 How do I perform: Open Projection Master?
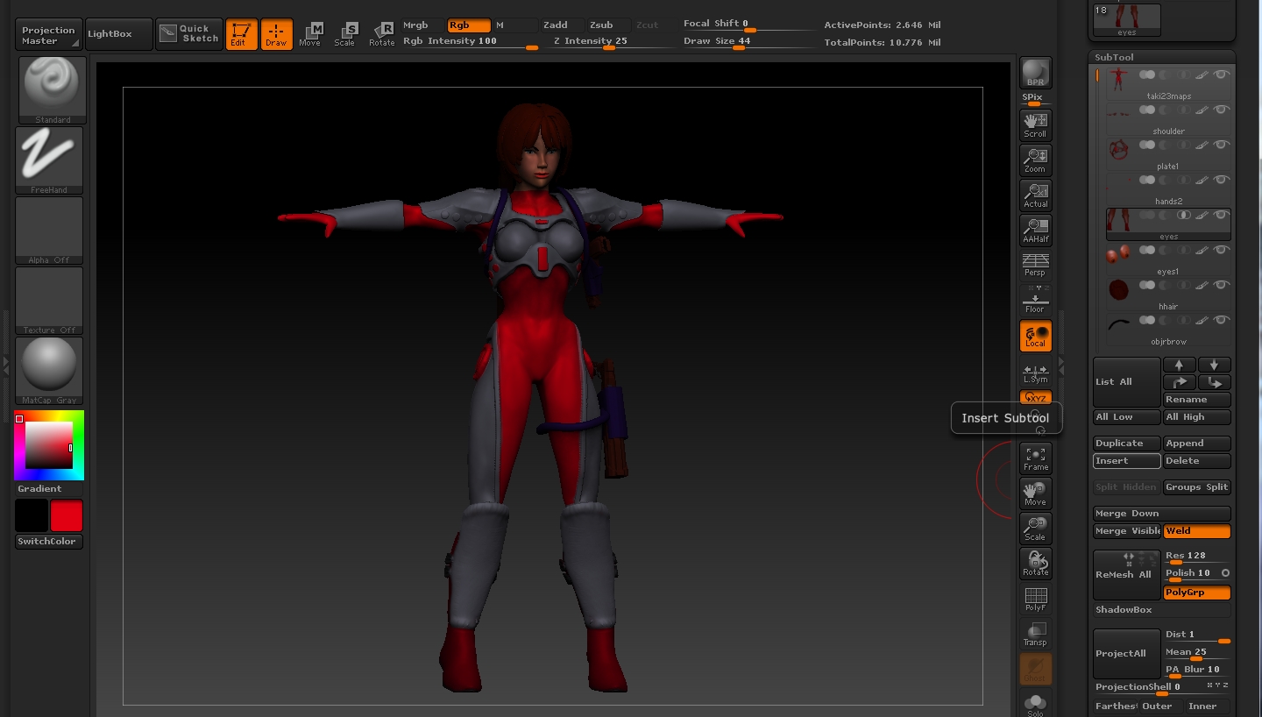point(49,35)
